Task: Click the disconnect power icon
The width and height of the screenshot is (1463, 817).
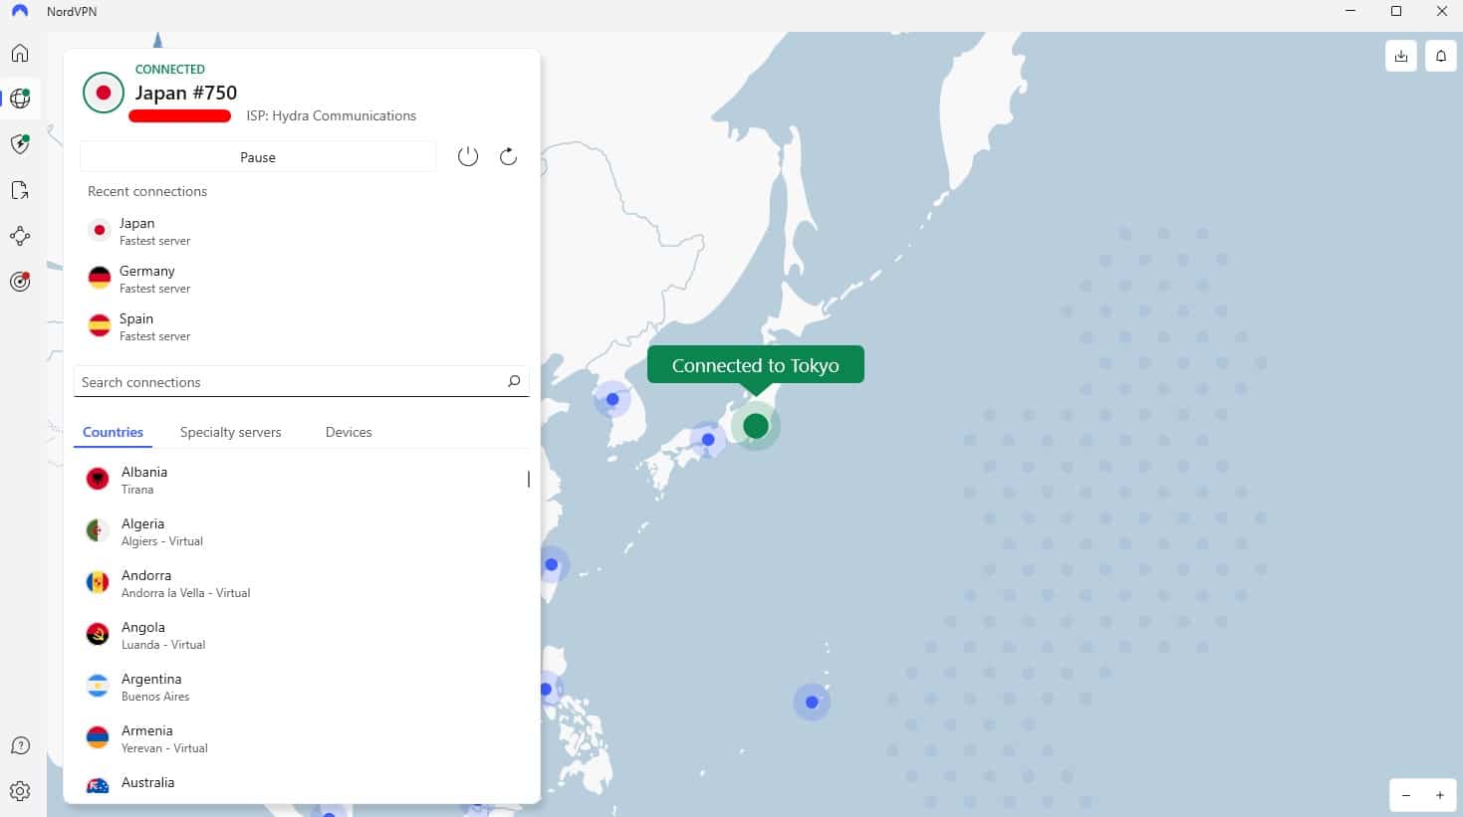Action: (468, 156)
